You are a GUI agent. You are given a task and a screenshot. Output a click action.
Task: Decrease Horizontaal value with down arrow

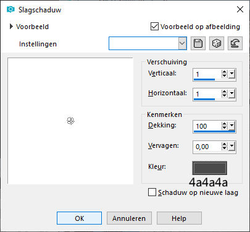click(225, 96)
